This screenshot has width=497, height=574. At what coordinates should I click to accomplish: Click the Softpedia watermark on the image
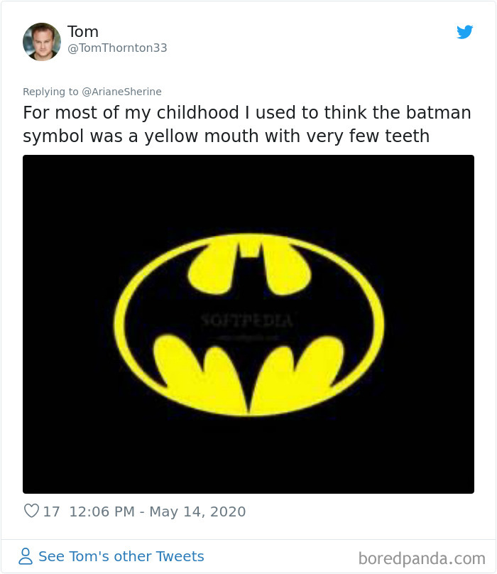[x=248, y=320]
